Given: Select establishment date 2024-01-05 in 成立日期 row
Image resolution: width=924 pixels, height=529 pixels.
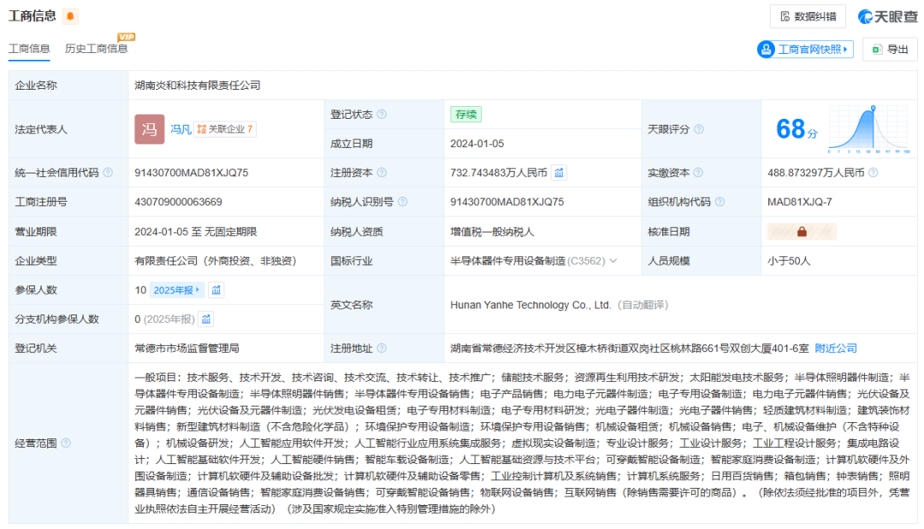Looking at the screenshot, I should pyautogui.click(x=477, y=144).
